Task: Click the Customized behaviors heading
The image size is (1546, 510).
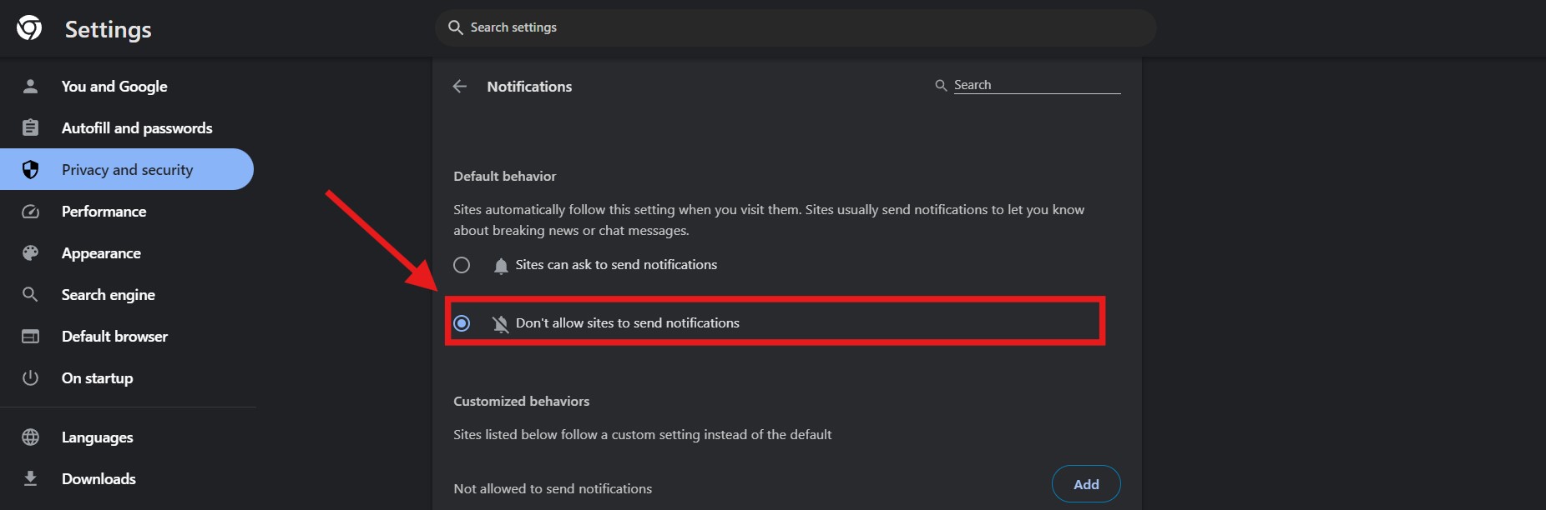Action: click(521, 401)
